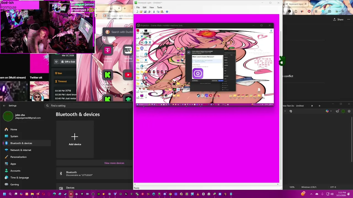Click megaphone feedback icon in dark Notepad
Viewport: 353px width, 198px height.
(337, 111)
